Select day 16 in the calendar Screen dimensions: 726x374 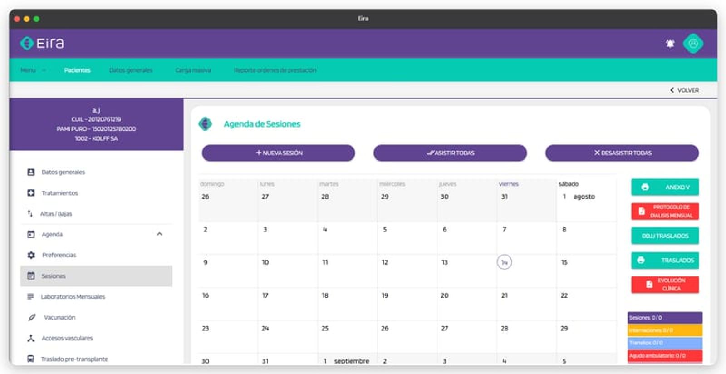point(206,295)
